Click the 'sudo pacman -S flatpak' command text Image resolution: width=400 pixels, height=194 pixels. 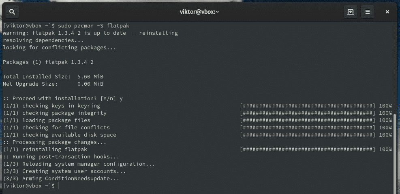click(x=94, y=26)
